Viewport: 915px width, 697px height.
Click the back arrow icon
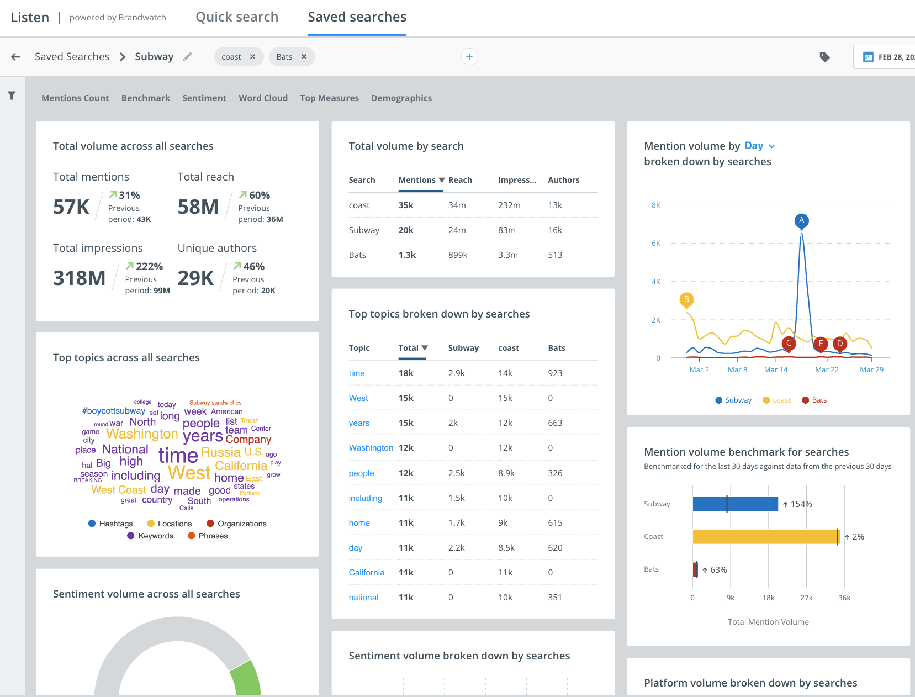(15, 57)
